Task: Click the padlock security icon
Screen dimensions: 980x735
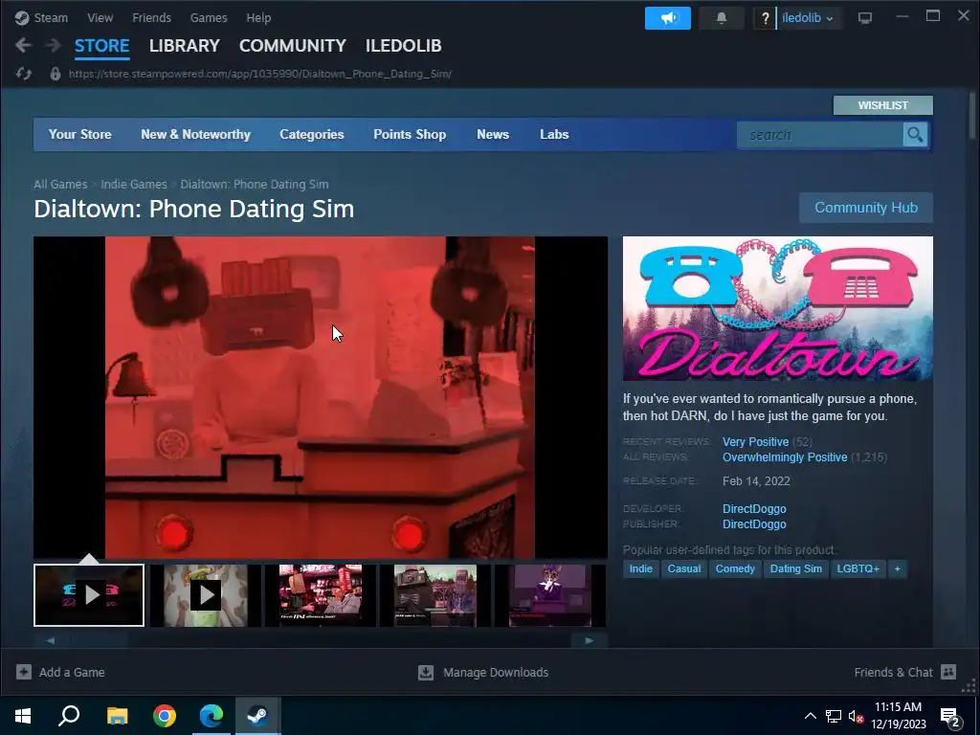Action: 55,74
